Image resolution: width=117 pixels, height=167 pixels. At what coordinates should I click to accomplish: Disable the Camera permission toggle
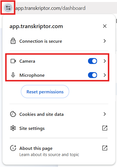pyautogui.click(x=93, y=61)
